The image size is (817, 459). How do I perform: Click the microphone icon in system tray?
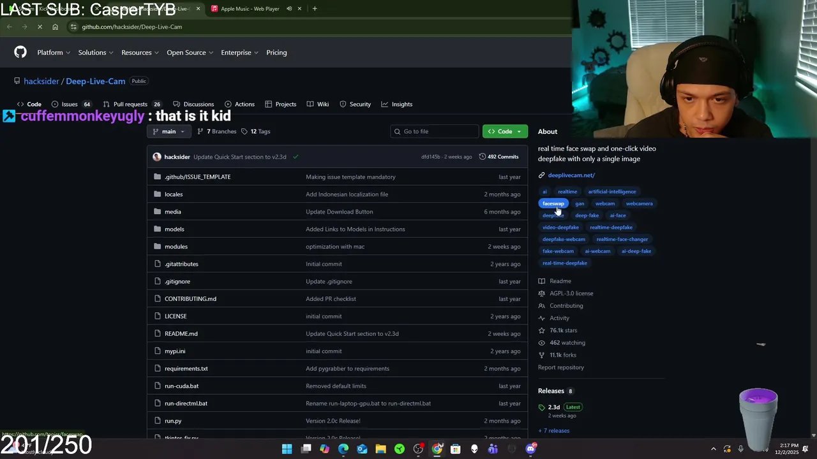(x=741, y=449)
